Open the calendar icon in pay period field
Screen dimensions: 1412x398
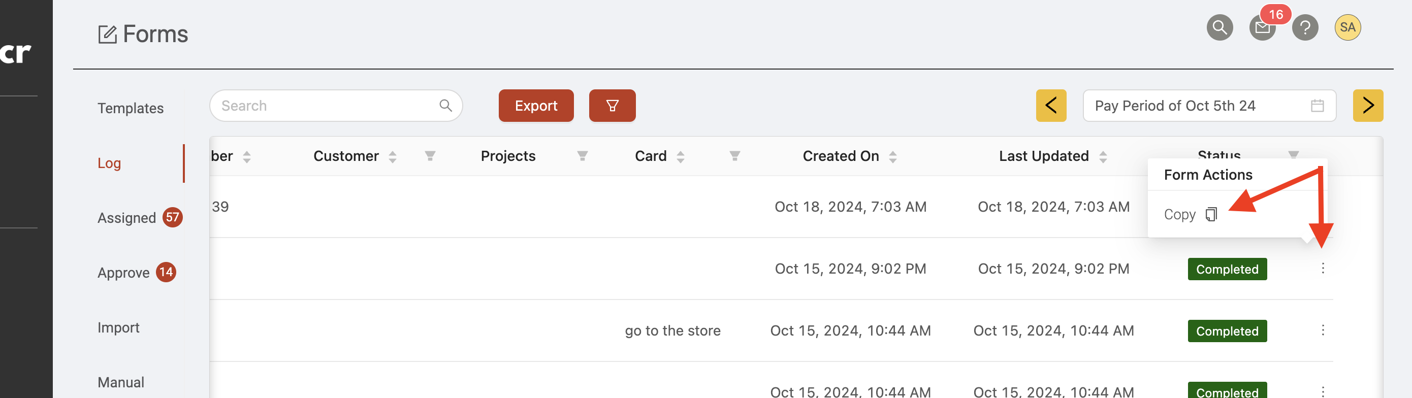pyautogui.click(x=1317, y=105)
